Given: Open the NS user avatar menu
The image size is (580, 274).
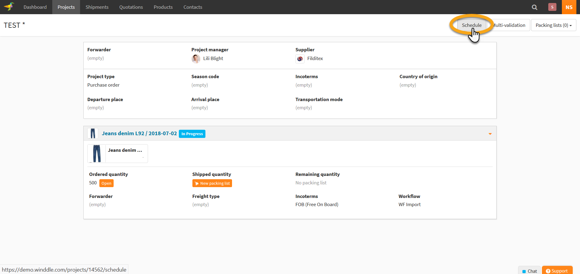Looking at the screenshot, I should (569, 7).
